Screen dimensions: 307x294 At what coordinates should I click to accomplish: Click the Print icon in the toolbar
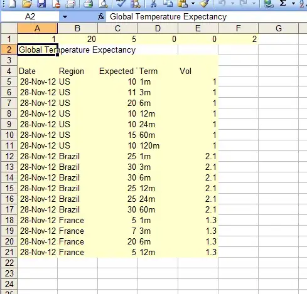(88, 3)
